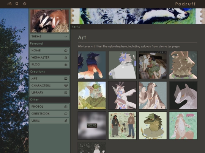
Task: Open the horned goat portrait artwork
Action: coord(183,65)
